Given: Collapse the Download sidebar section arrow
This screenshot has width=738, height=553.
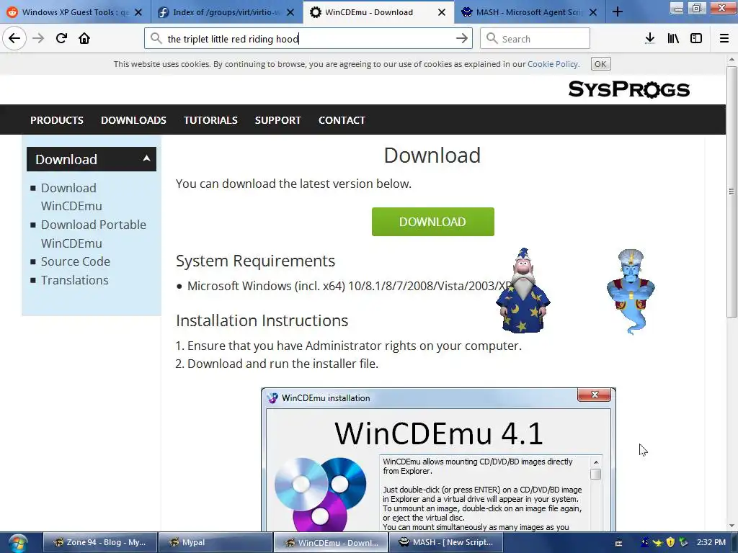Looking at the screenshot, I should pyautogui.click(x=146, y=158).
